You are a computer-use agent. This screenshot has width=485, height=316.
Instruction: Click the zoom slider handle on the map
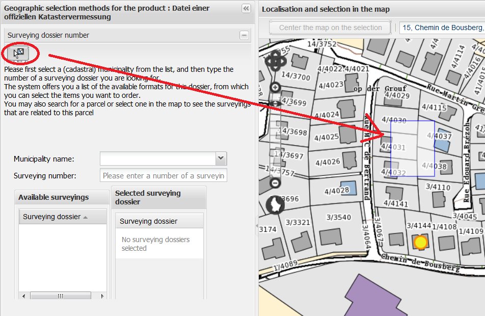pyautogui.click(x=275, y=103)
